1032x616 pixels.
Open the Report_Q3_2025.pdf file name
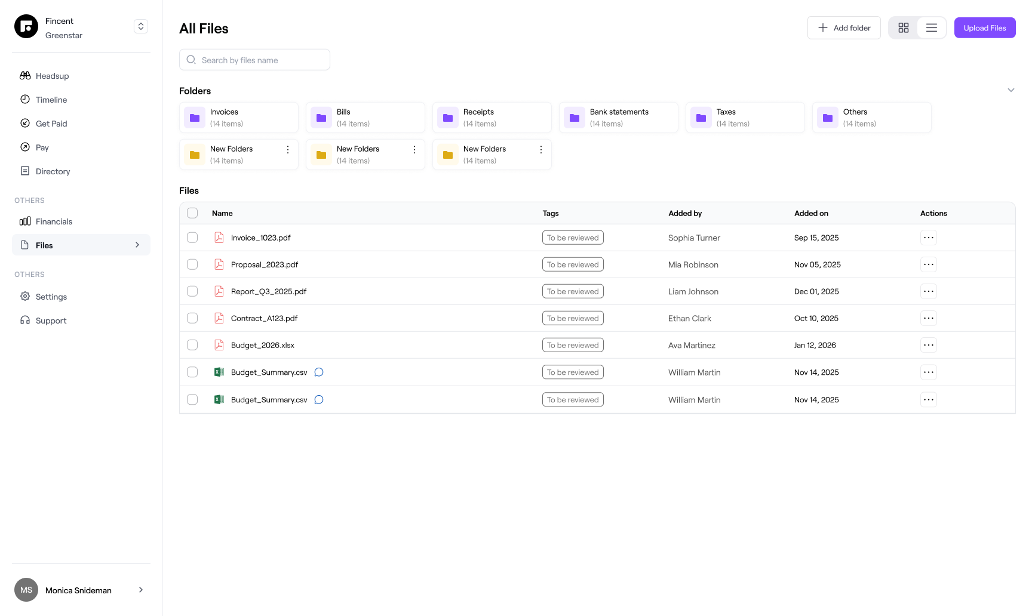[269, 291]
